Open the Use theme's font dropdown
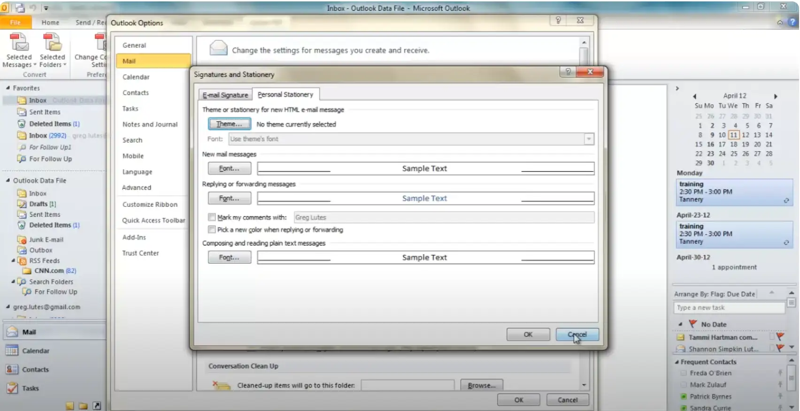Viewport: 800px width, 411px height. pos(589,139)
